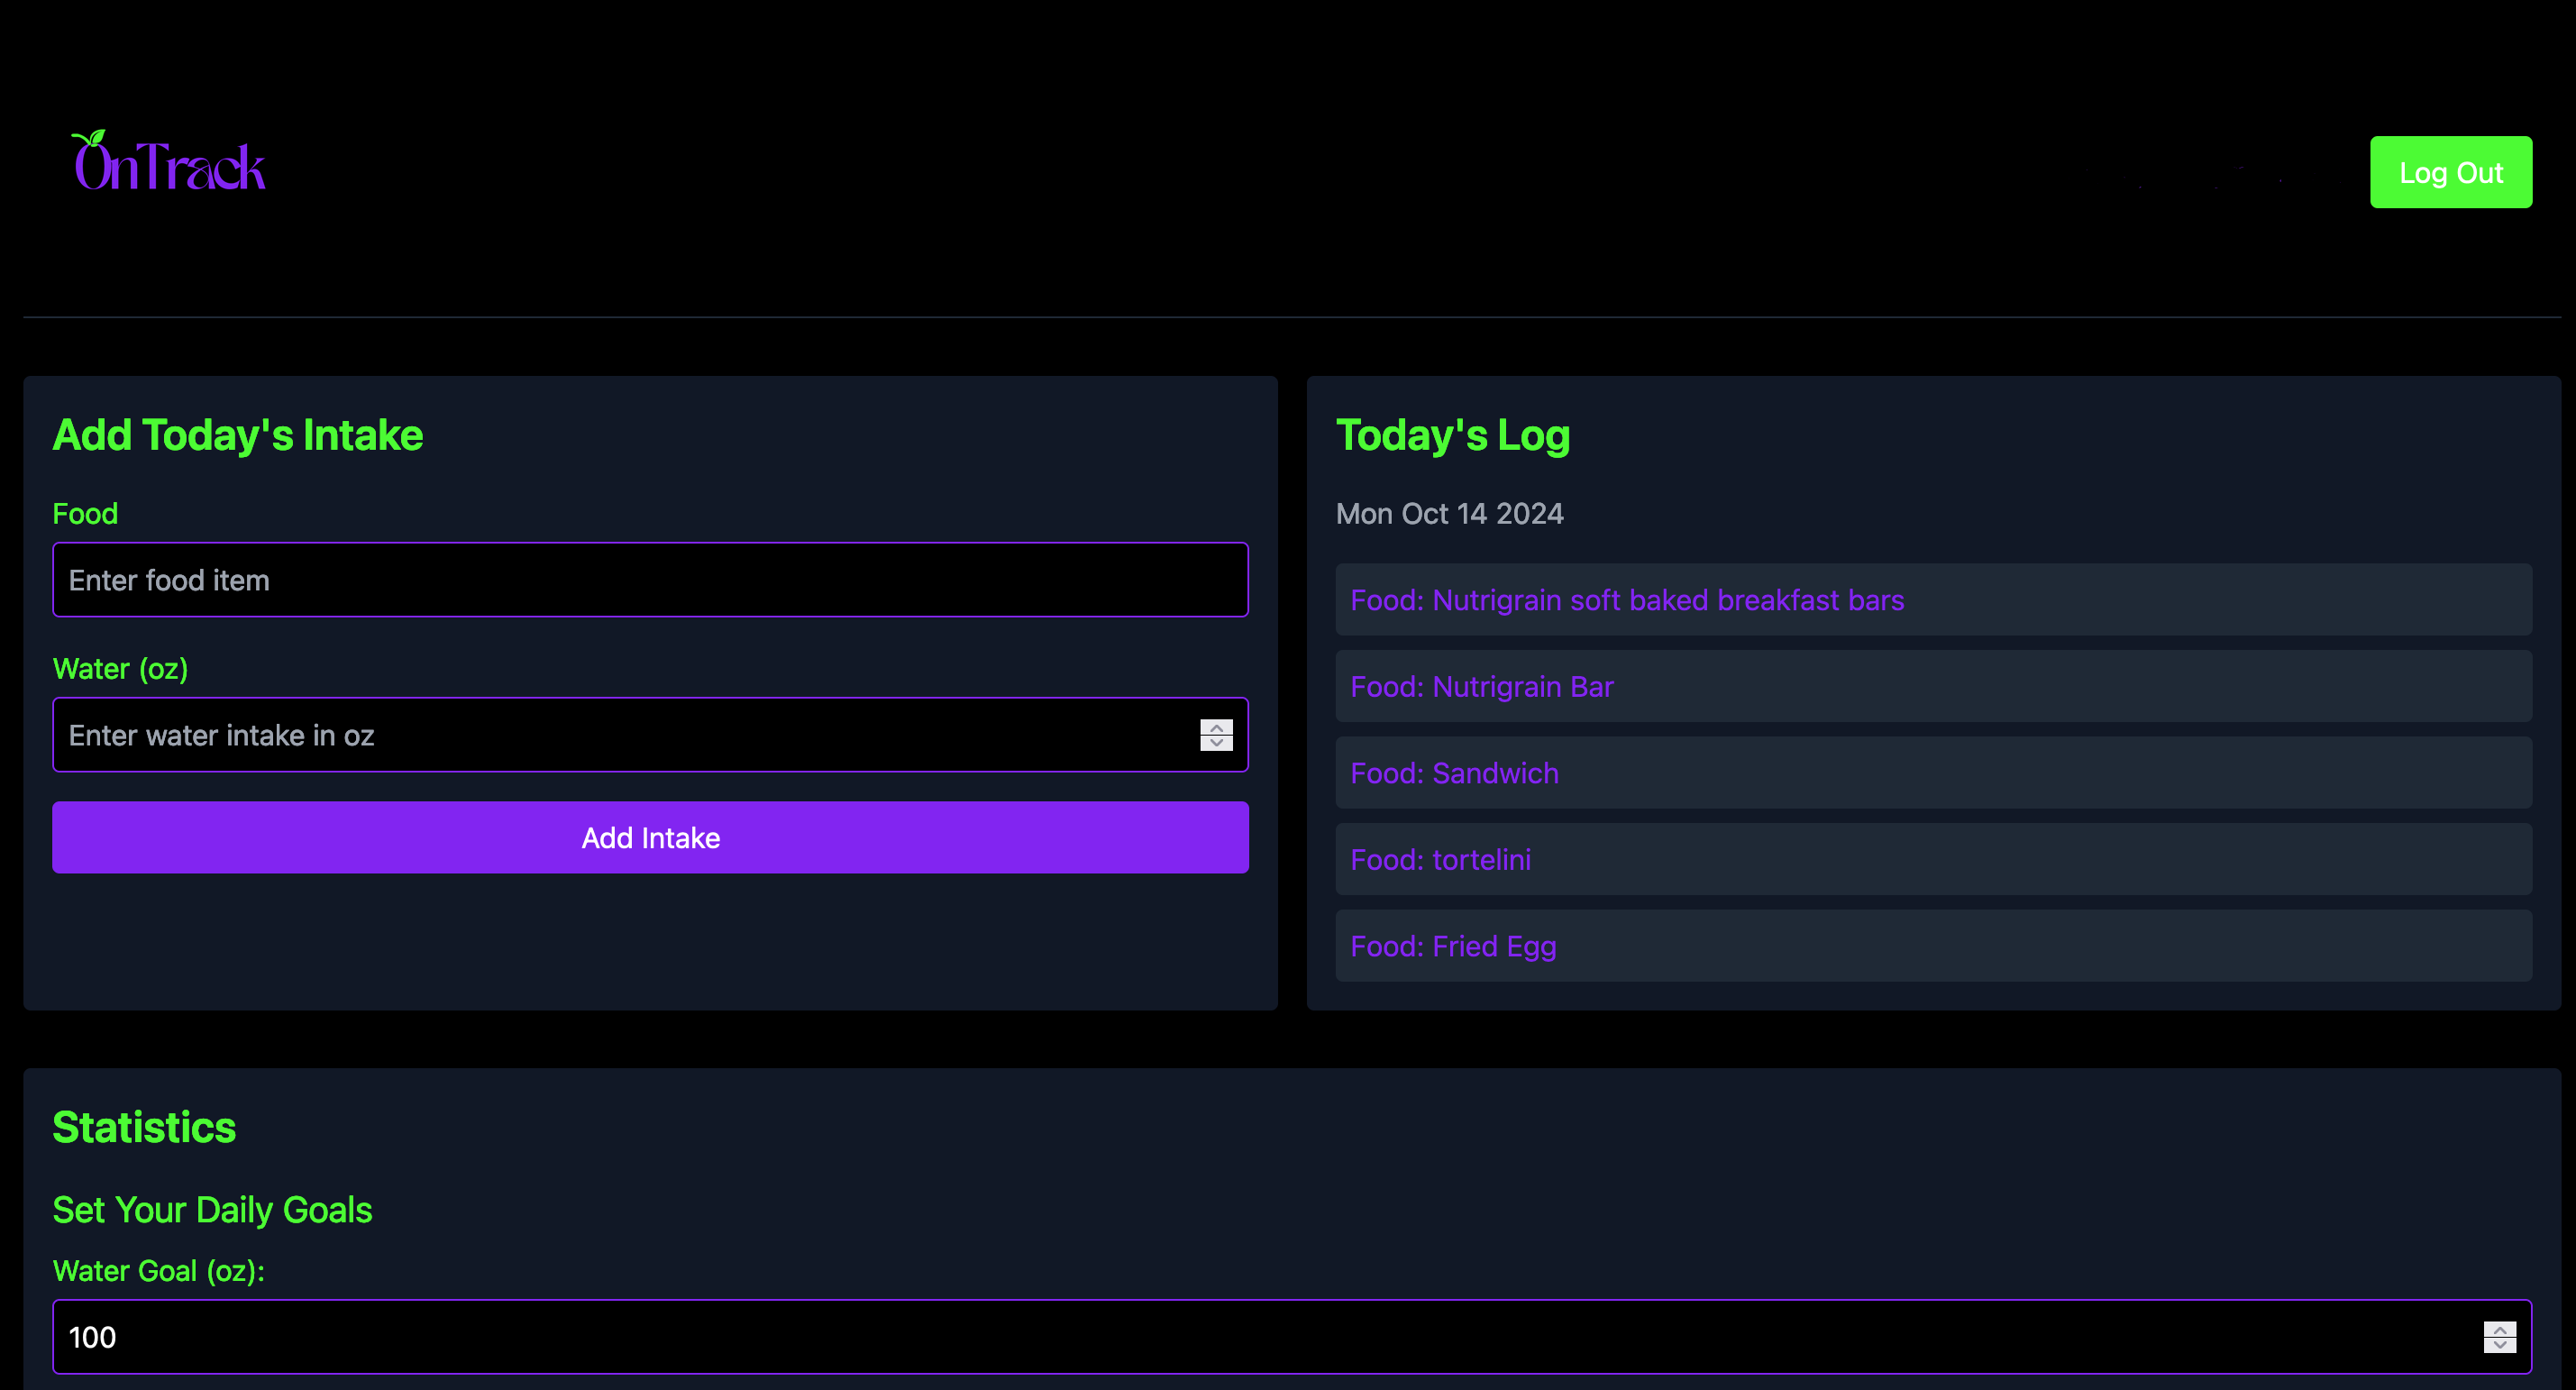The height and width of the screenshot is (1390, 2576).
Task: Click the Log Out button
Action: 2448,171
